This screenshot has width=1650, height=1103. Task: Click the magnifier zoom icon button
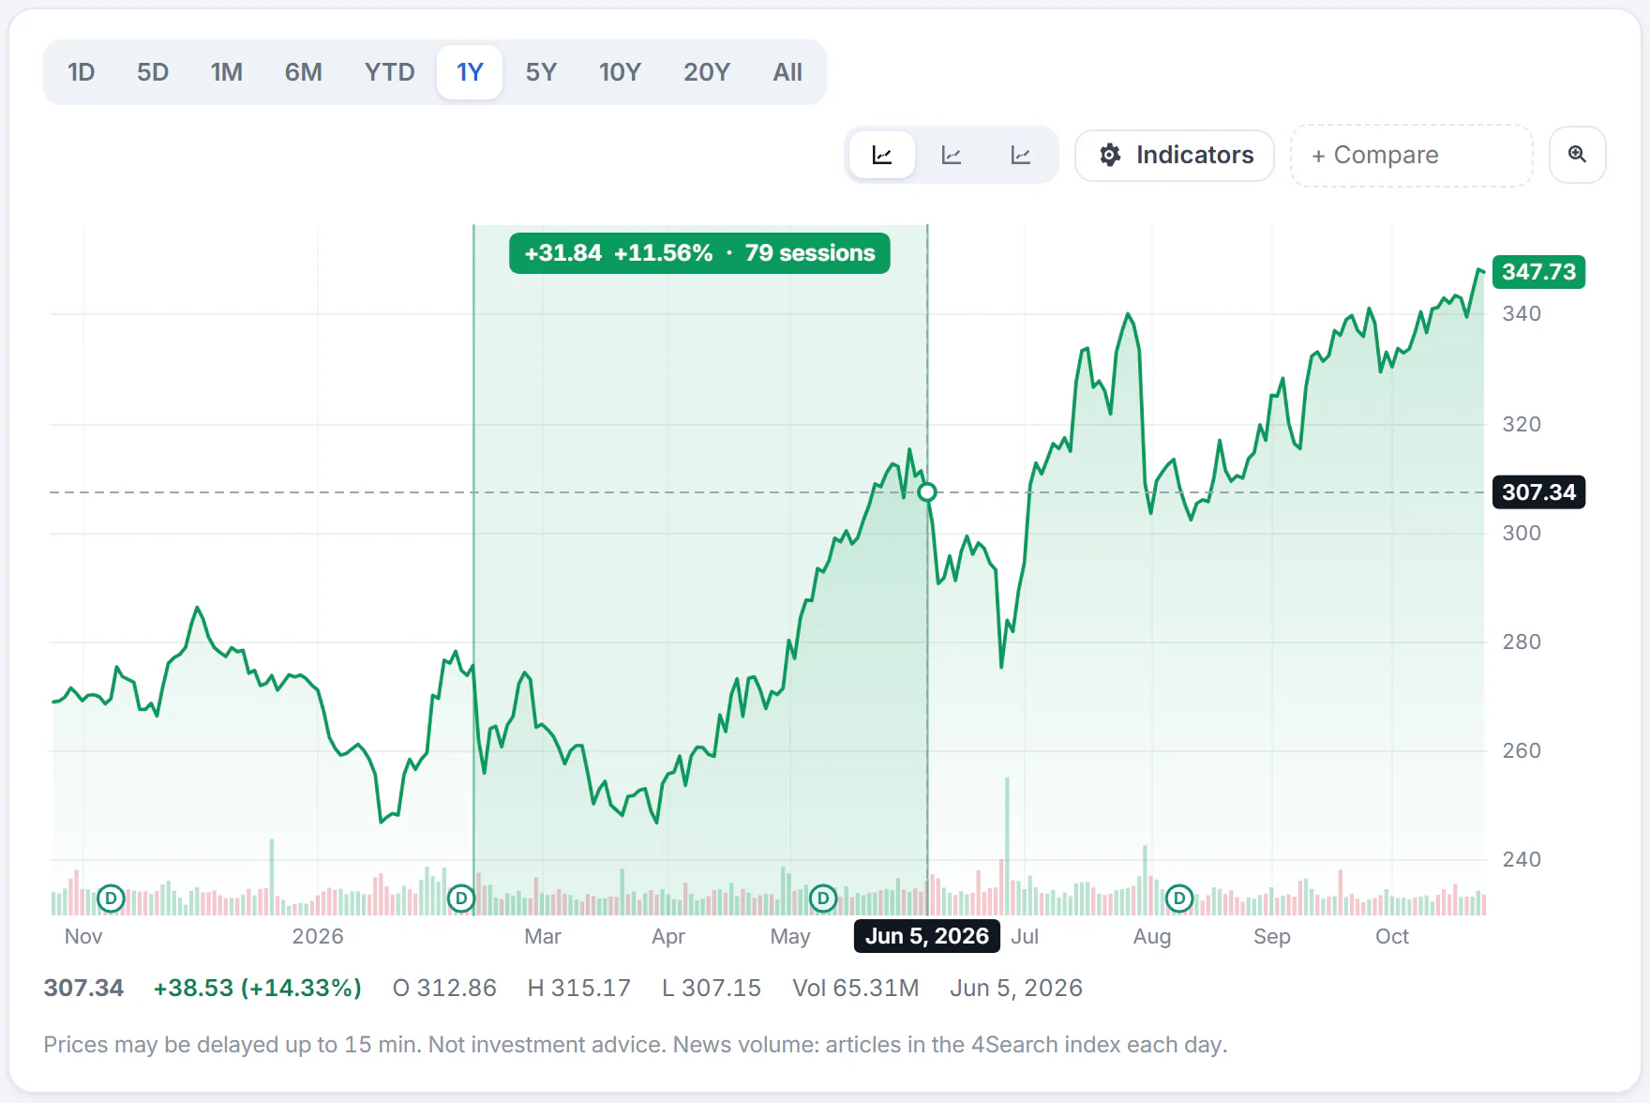tap(1577, 155)
